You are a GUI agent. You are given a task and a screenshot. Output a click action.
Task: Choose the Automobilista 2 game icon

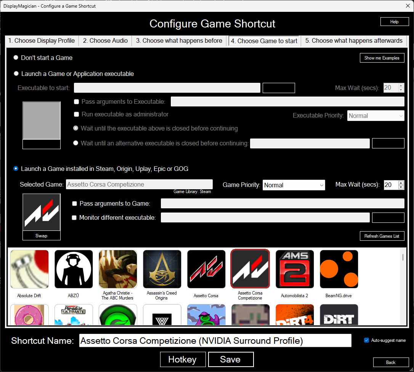[x=295, y=269]
